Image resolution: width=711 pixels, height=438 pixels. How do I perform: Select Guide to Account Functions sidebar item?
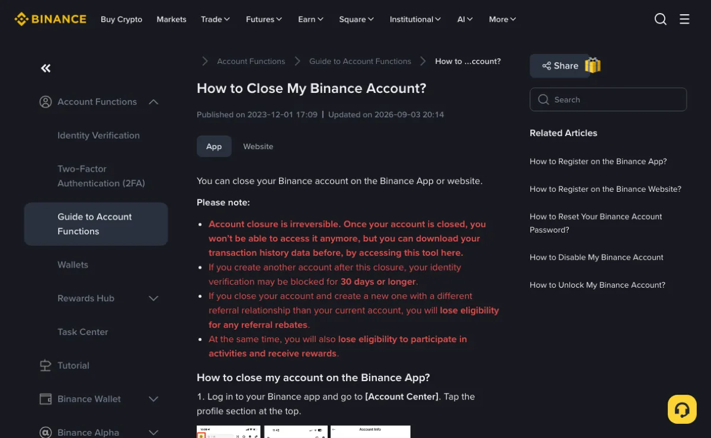click(x=96, y=224)
